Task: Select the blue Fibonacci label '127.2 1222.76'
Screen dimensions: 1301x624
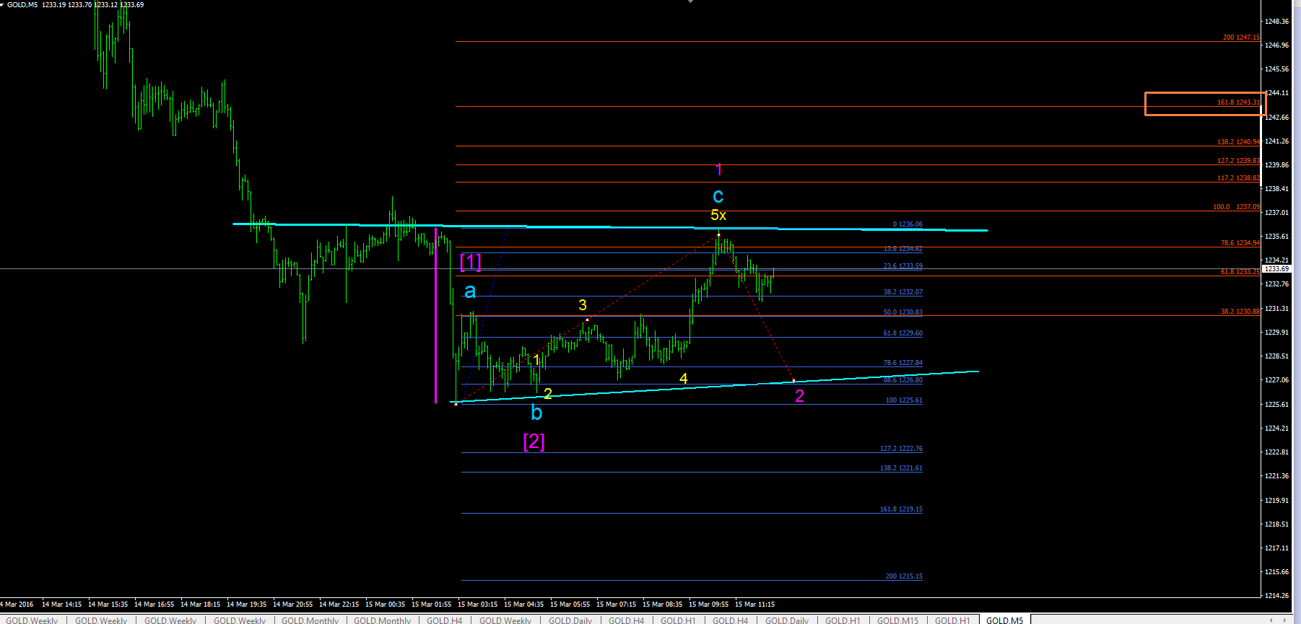Action: [901, 449]
